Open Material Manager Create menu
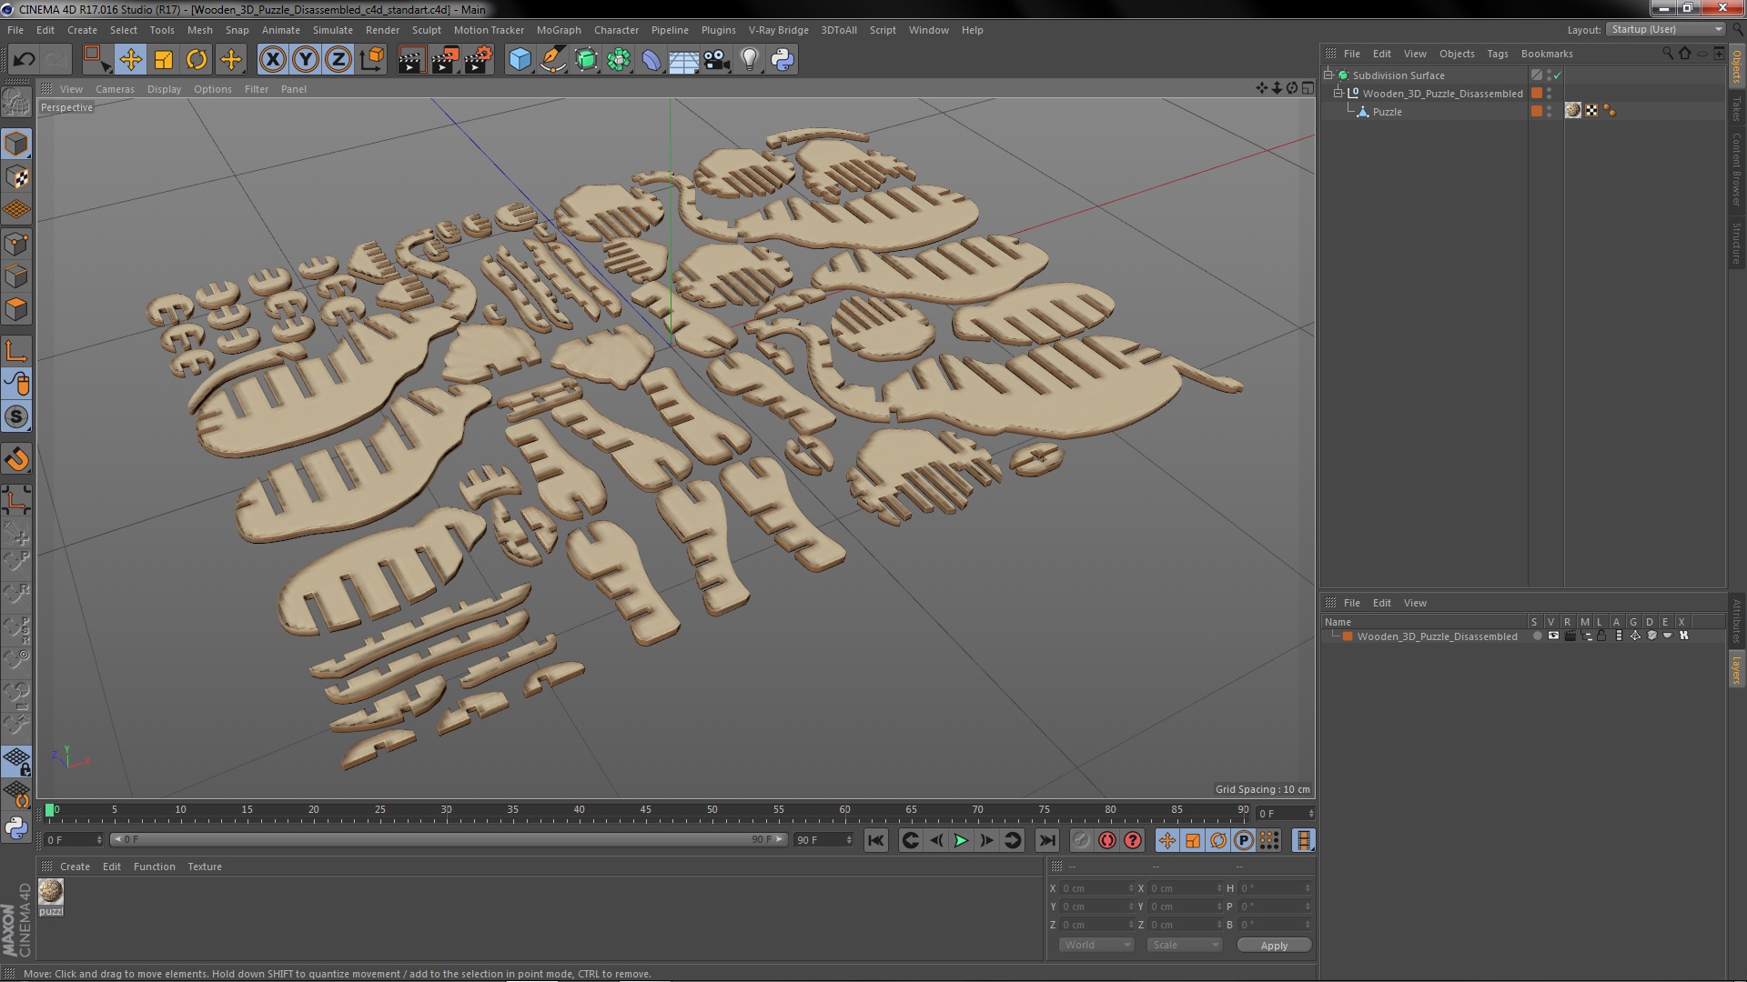1747x982 pixels. click(x=75, y=867)
